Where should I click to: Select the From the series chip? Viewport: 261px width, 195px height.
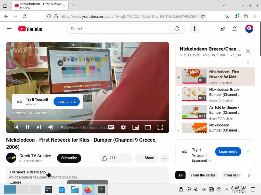click(203, 175)
